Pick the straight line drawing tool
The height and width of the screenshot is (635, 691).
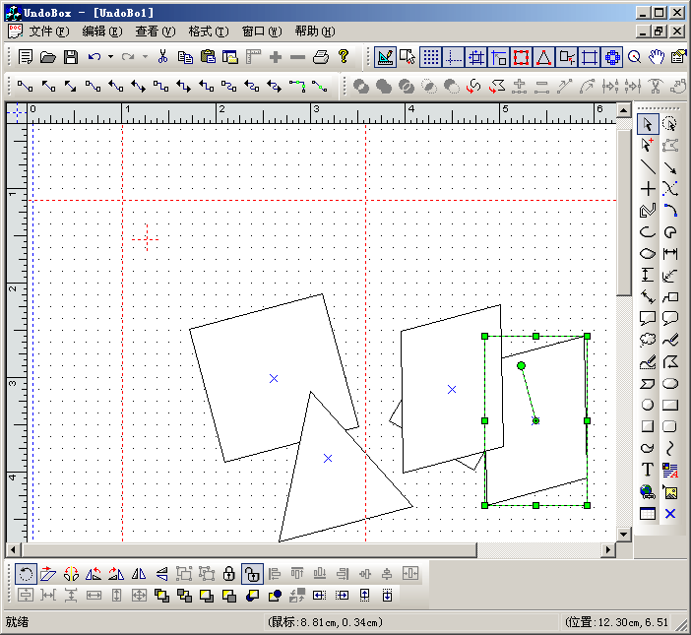coord(647,167)
